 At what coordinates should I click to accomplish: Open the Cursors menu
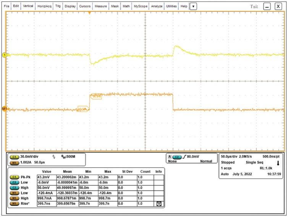[x=85, y=6]
